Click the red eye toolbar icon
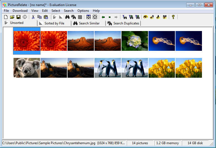Image resolution: width=216 pixels, height=148 pixels. pyautogui.click(x=145, y=17)
